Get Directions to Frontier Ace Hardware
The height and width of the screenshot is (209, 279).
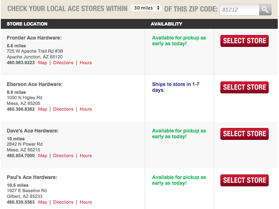click(63, 63)
